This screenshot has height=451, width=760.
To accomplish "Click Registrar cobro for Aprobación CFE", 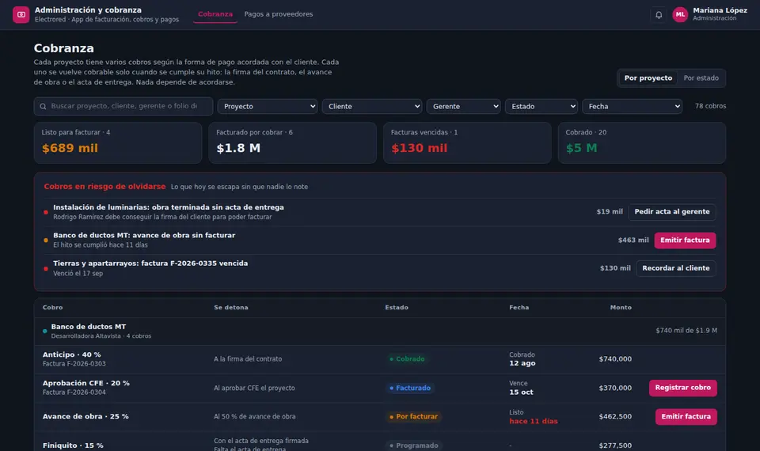I will tap(683, 388).
